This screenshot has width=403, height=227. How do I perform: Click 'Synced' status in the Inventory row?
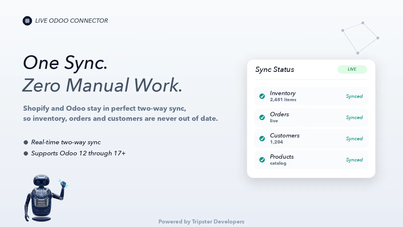pos(354,96)
